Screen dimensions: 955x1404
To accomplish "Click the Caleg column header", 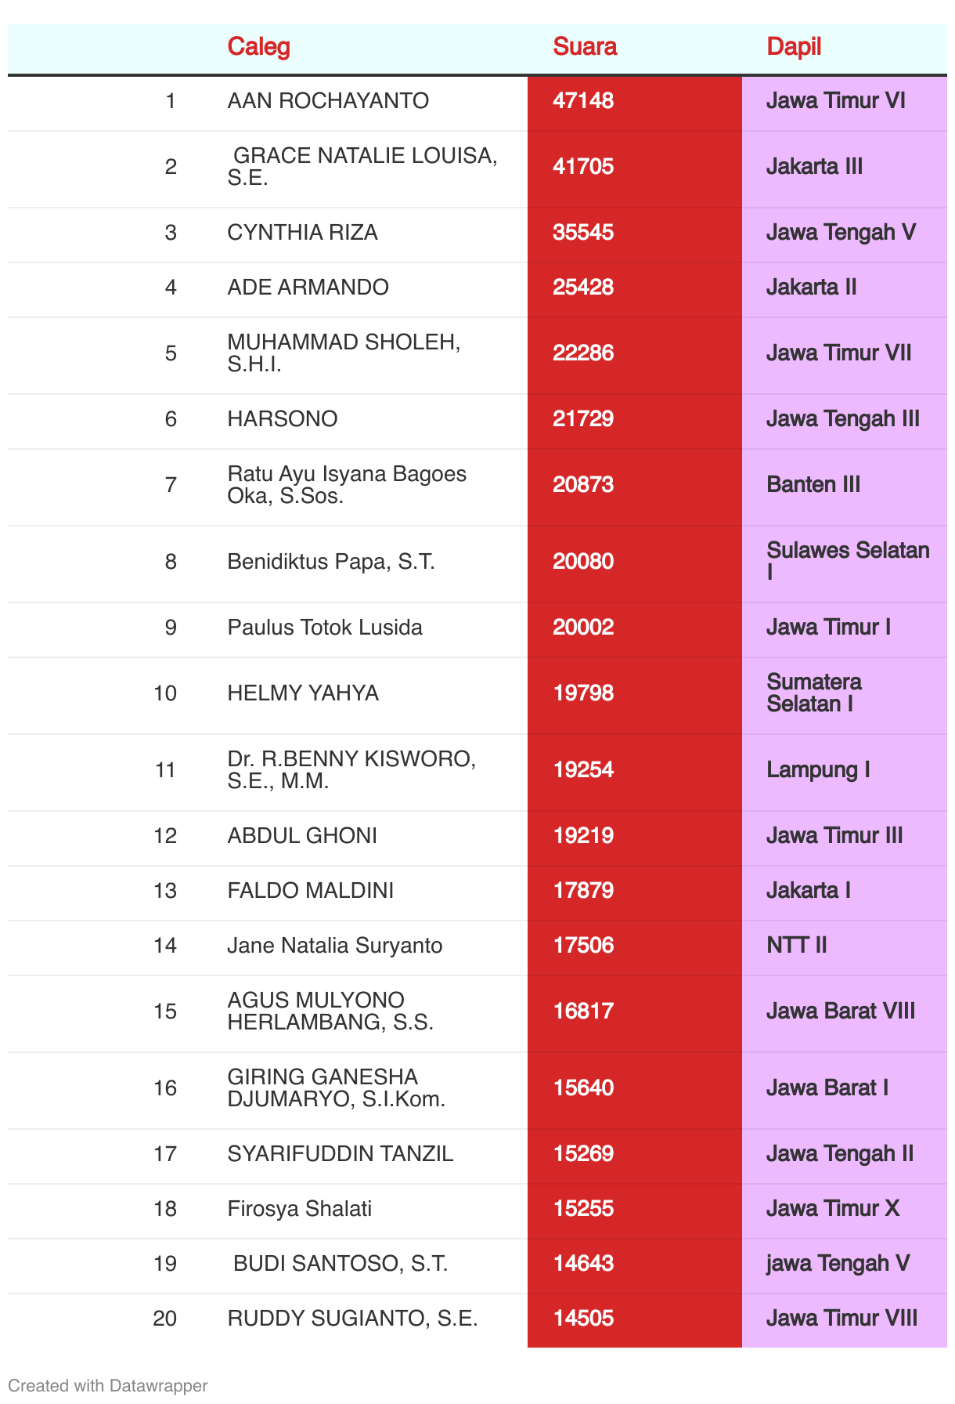I will coord(258,47).
